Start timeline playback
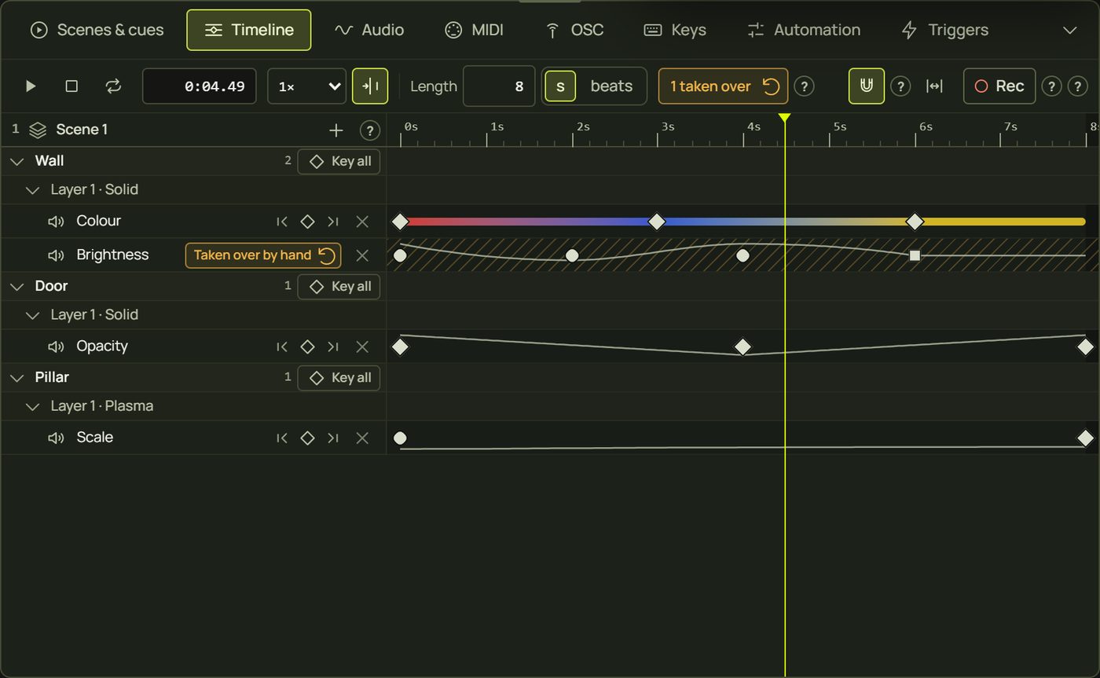The height and width of the screenshot is (678, 1100). click(x=31, y=86)
